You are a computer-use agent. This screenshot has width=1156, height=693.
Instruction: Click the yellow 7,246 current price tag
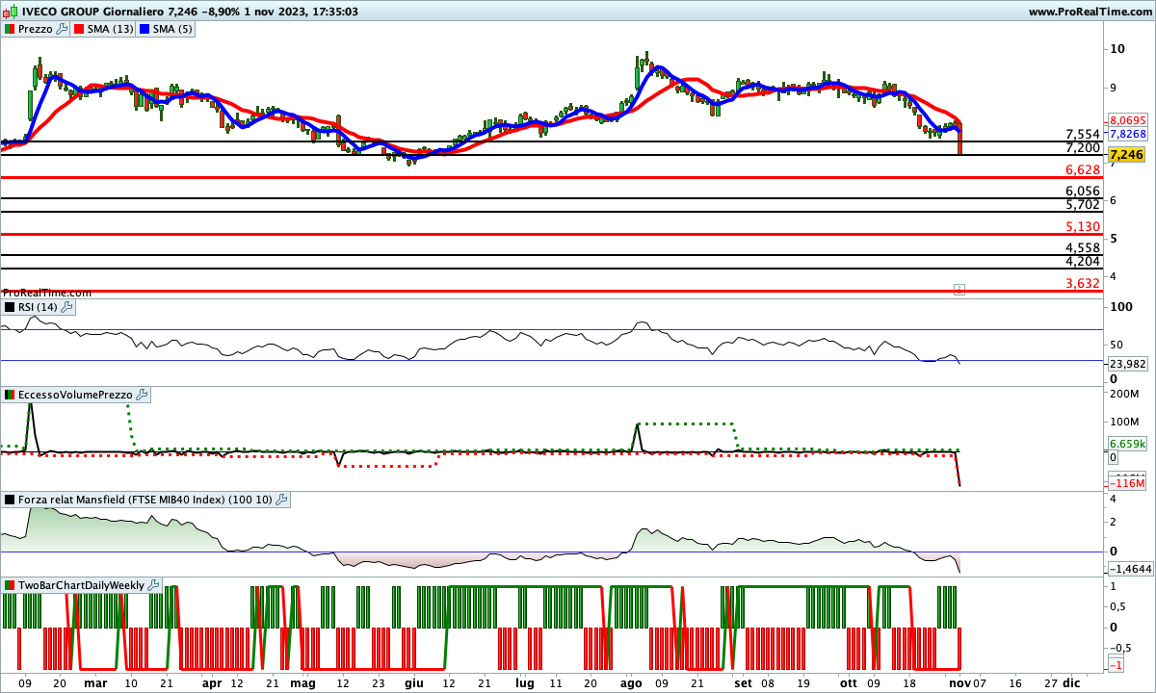click(x=1126, y=154)
